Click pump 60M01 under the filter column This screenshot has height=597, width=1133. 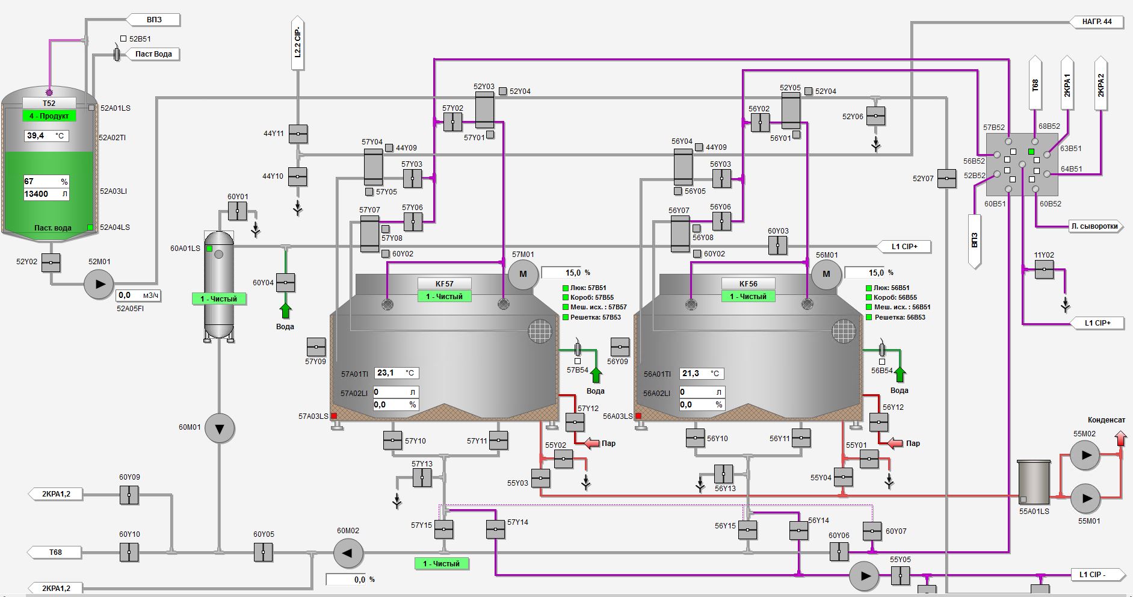point(220,428)
